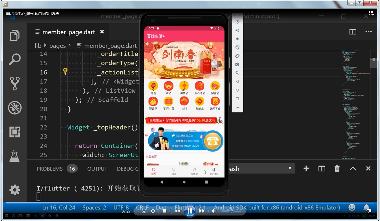
Task: Open the Source Control view
Action: 15,83
